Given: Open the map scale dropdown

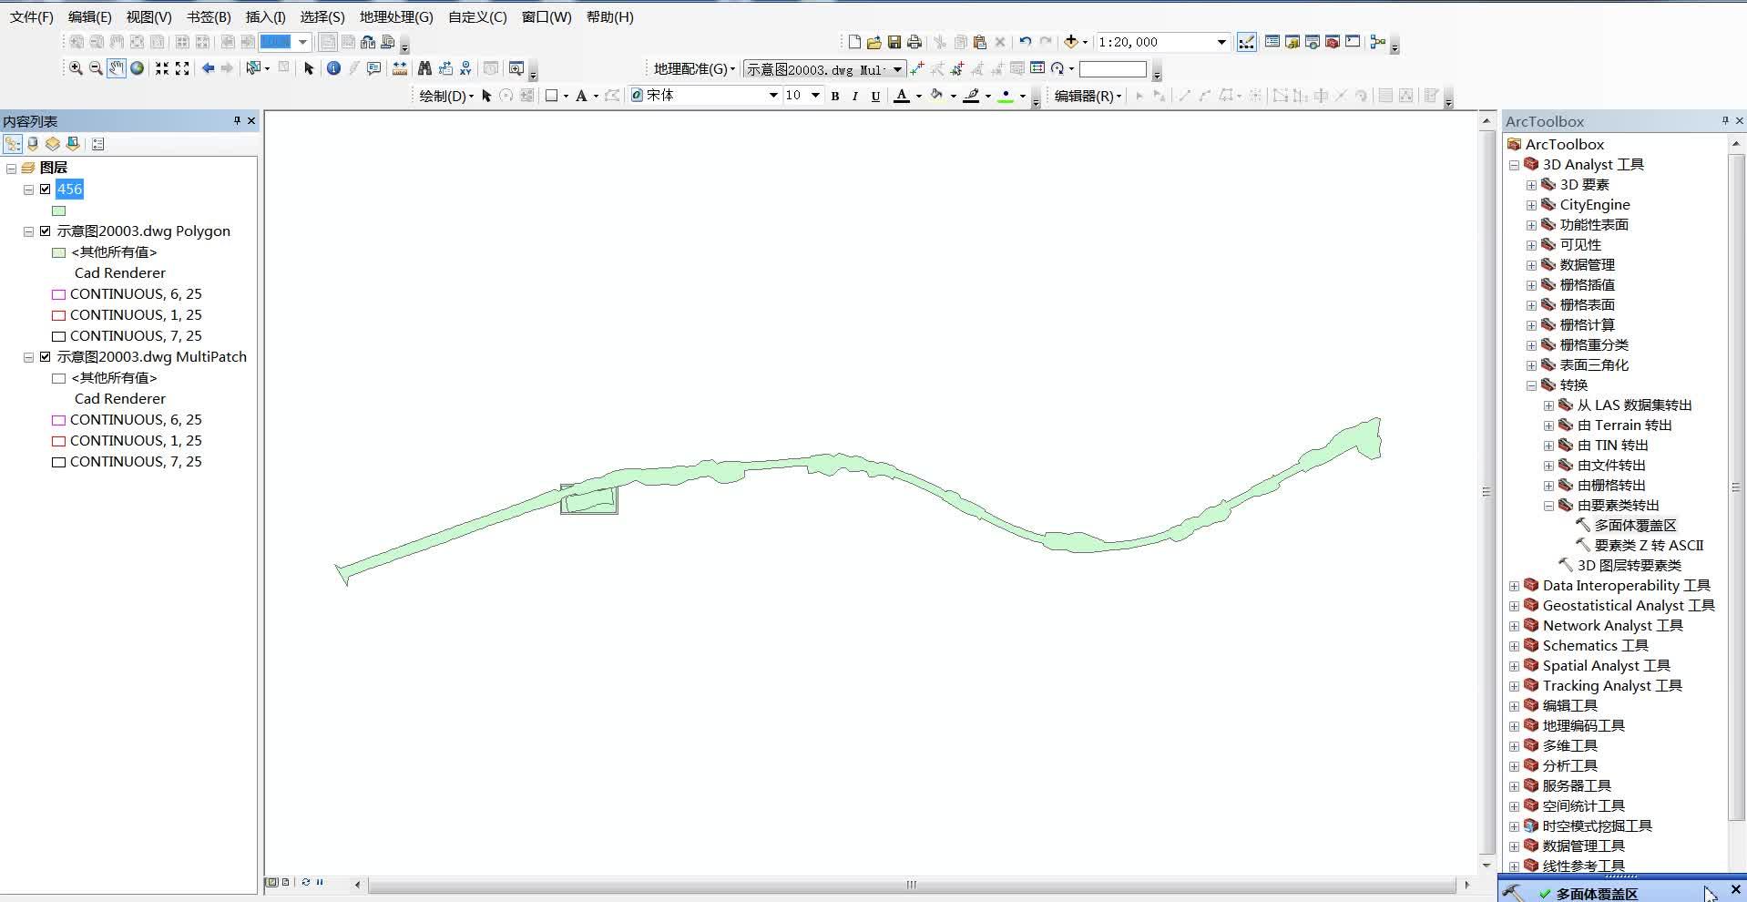Looking at the screenshot, I should [x=1221, y=42].
